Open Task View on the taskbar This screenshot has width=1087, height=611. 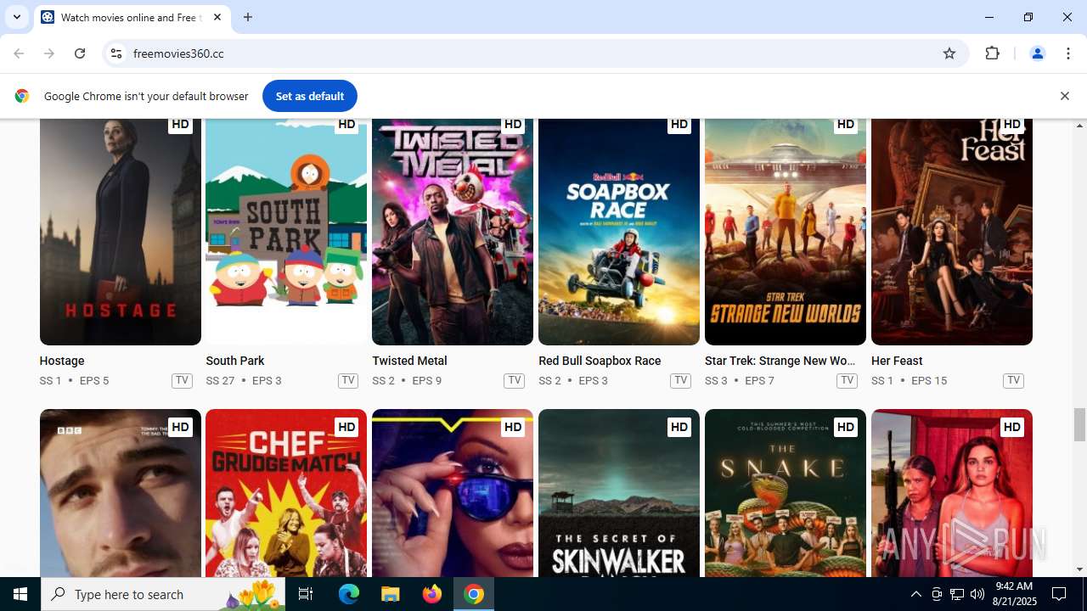click(306, 594)
